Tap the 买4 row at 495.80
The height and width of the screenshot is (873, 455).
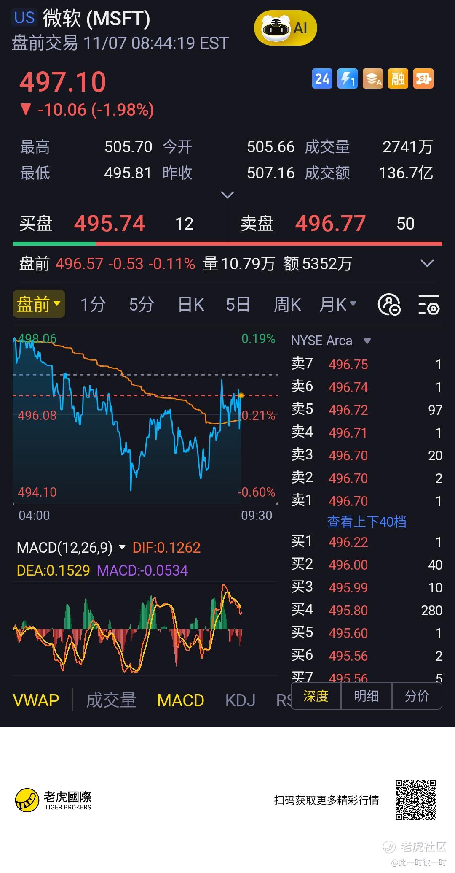point(367,610)
